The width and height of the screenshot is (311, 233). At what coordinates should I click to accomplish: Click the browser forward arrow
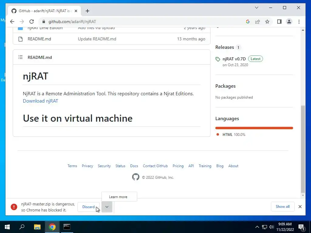[x=22, y=22]
